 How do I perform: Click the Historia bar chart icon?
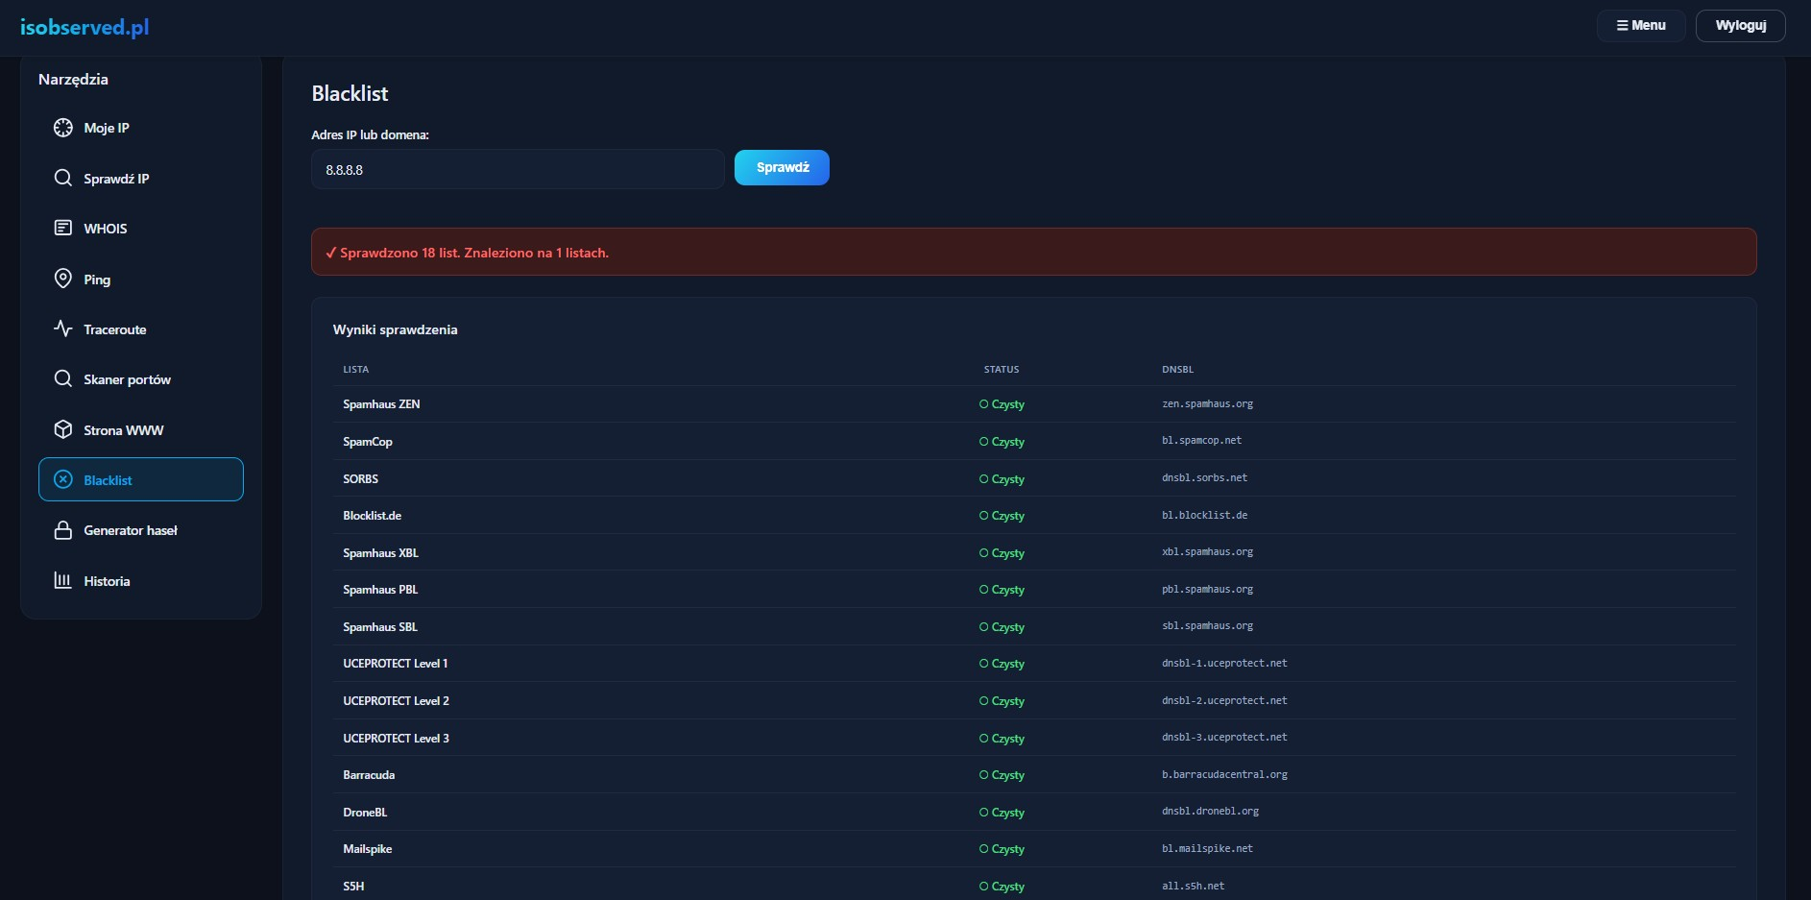tap(63, 580)
